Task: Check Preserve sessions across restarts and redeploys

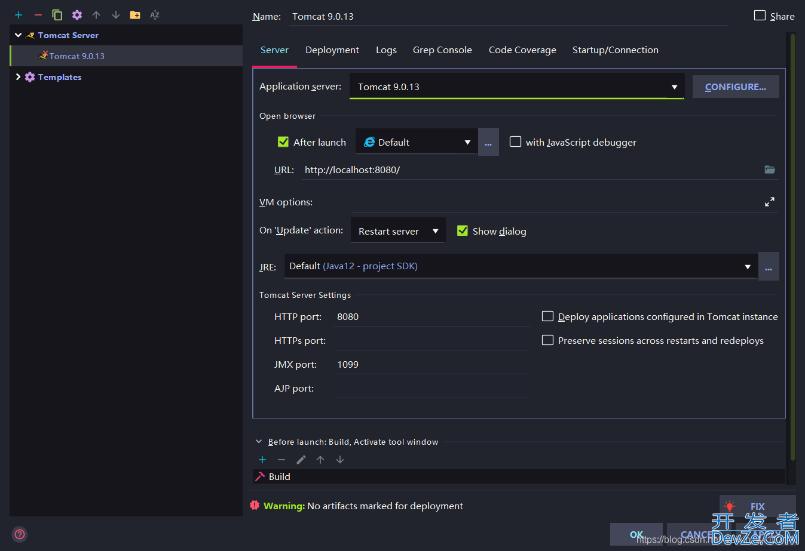Action: point(547,340)
